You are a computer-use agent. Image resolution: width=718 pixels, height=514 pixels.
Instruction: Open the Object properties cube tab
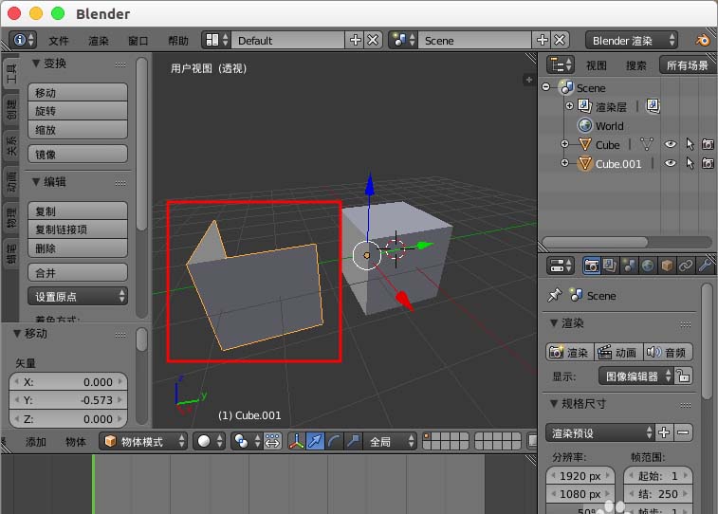pos(667,266)
